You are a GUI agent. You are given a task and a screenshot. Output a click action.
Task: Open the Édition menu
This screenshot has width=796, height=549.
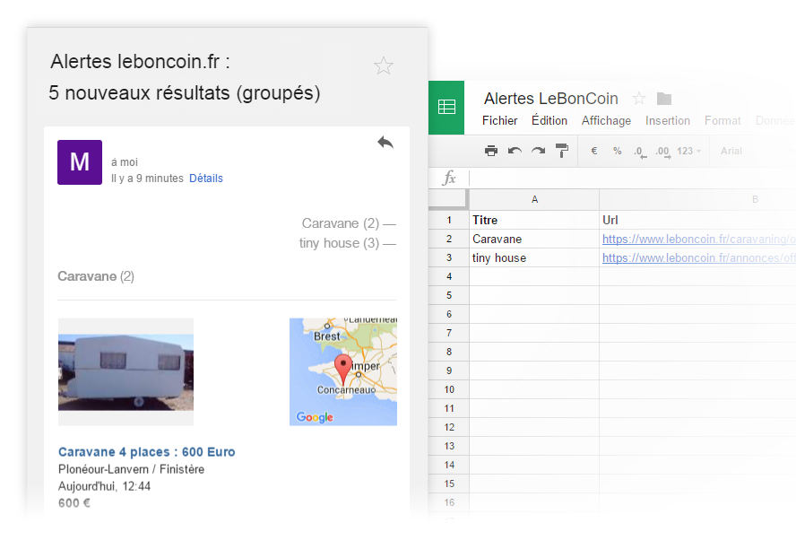click(x=549, y=120)
